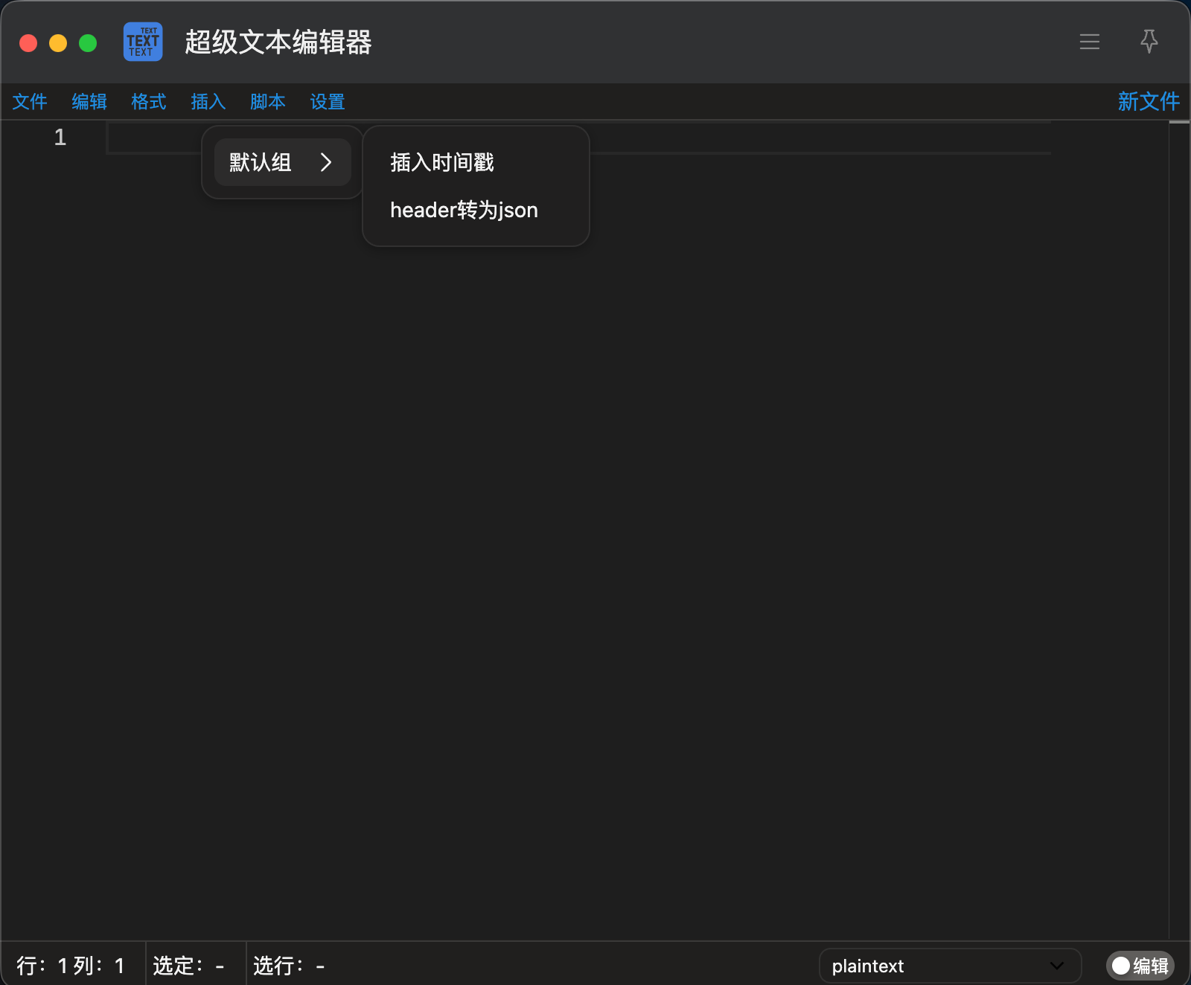This screenshot has width=1191, height=985.
Task: Click line number 1 in the gutter
Action: click(60, 137)
